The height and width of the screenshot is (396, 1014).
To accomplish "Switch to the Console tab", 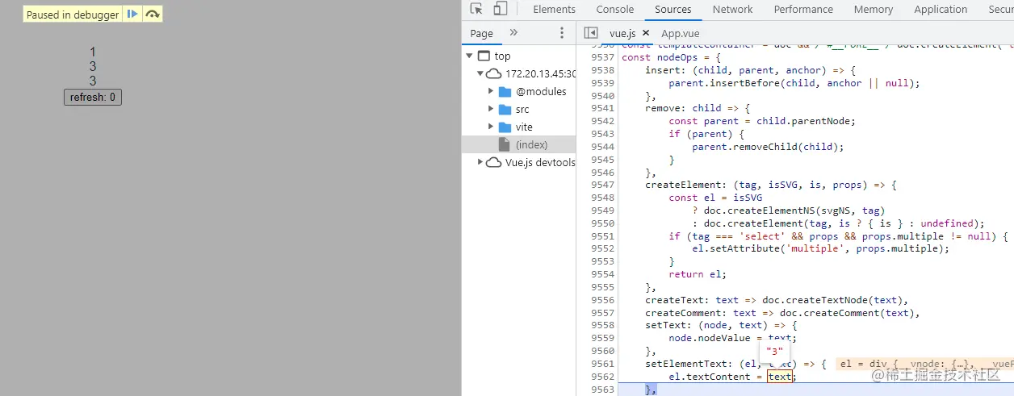I will point(615,10).
